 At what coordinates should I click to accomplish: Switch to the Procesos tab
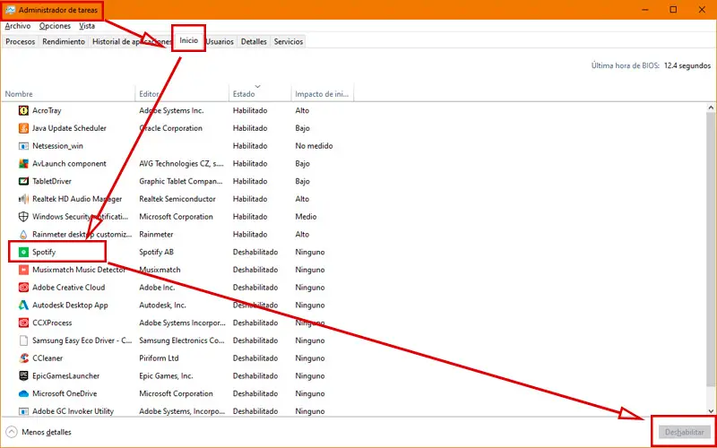(x=20, y=41)
